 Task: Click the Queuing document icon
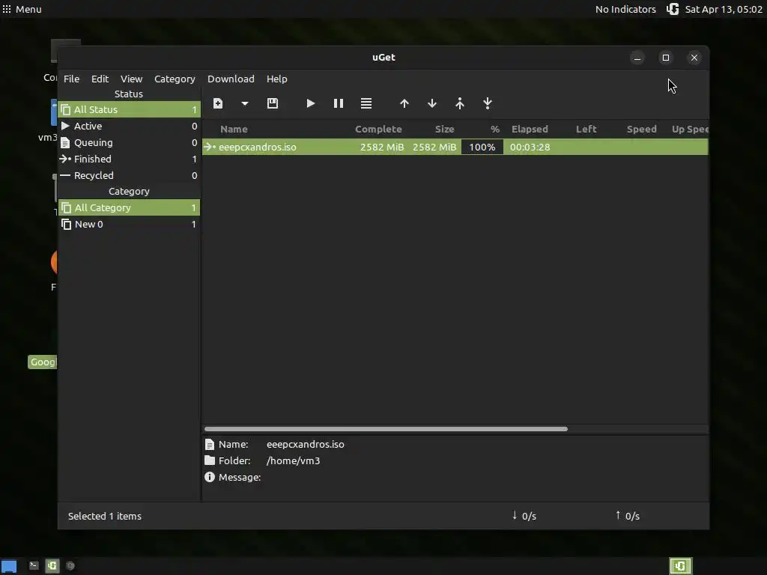[x=65, y=142]
